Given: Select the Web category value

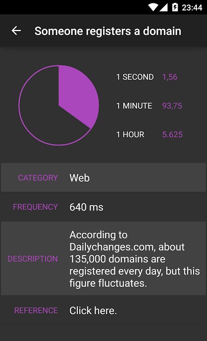Looking at the screenshot, I should [x=80, y=178].
